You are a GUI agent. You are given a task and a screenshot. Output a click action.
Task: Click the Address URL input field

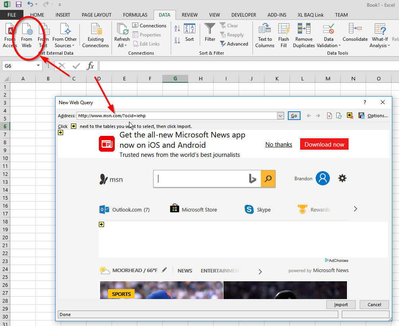(177, 116)
